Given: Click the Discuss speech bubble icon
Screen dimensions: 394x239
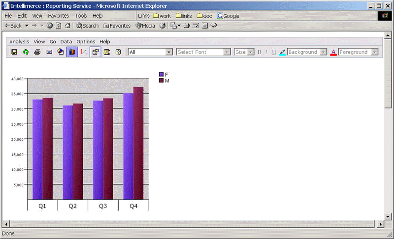Looking at the screenshot, I should click(x=214, y=25).
